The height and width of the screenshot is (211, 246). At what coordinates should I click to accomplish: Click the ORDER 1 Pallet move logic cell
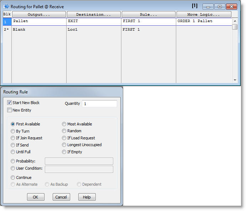[204, 22]
